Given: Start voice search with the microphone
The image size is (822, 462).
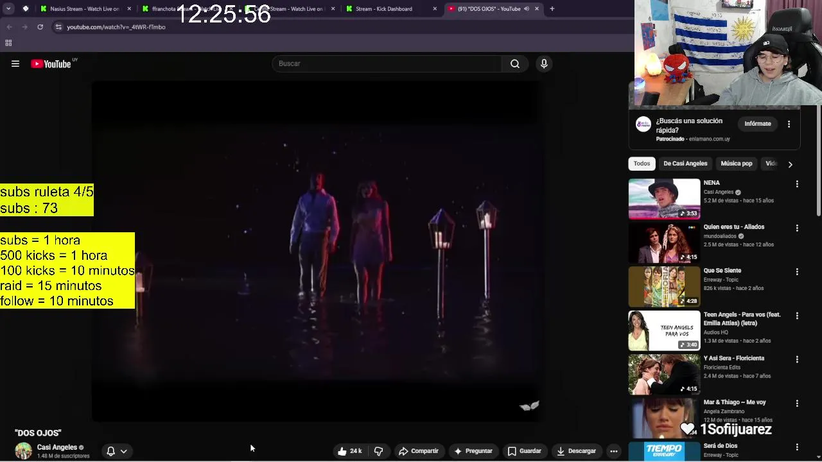Looking at the screenshot, I should point(544,64).
